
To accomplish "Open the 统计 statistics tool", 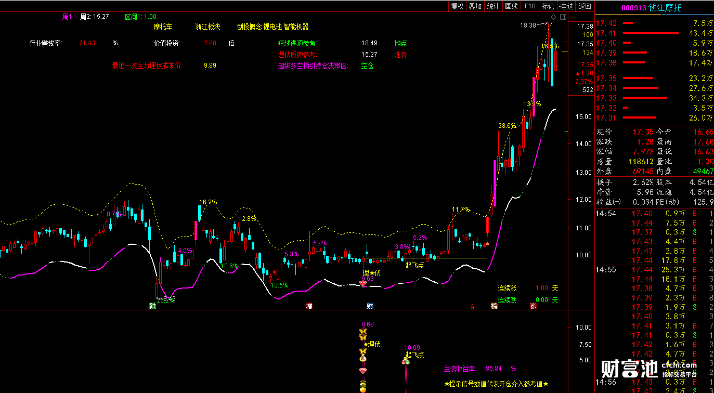I will click(493, 6).
